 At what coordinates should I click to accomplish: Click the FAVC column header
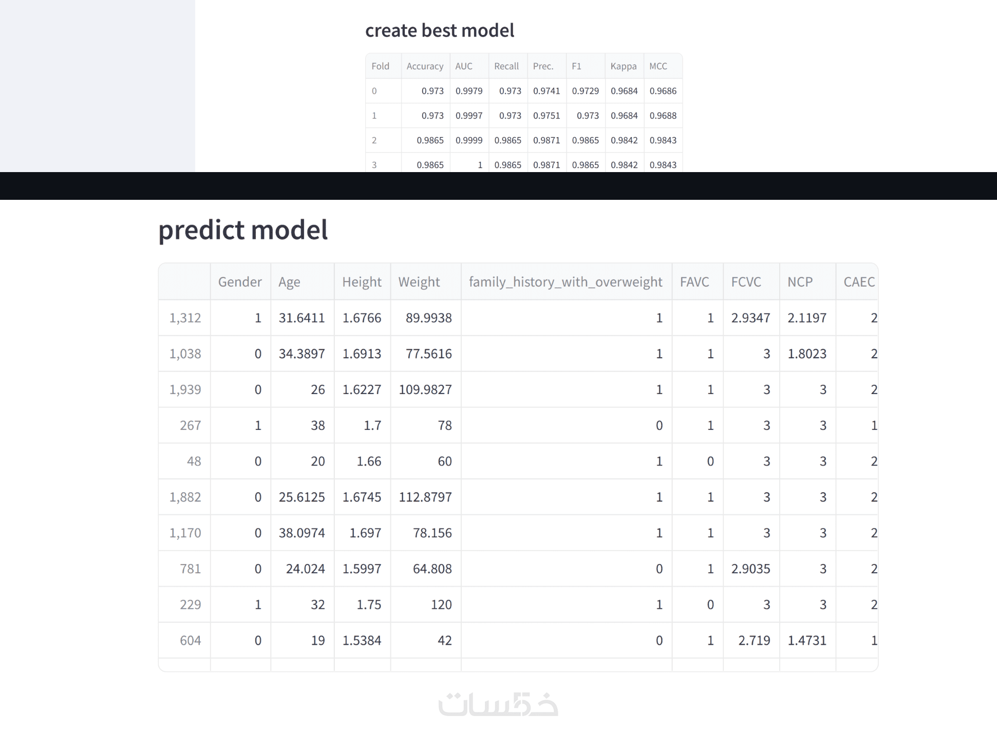694,282
